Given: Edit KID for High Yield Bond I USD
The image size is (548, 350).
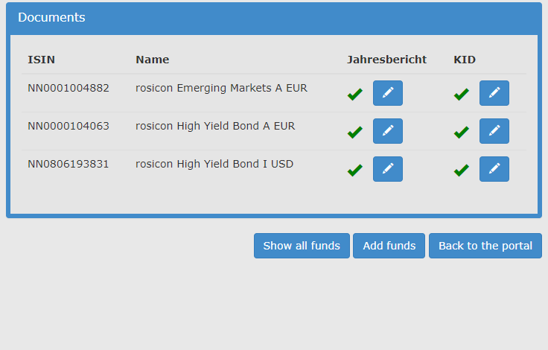Looking at the screenshot, I should click(494, 169).
